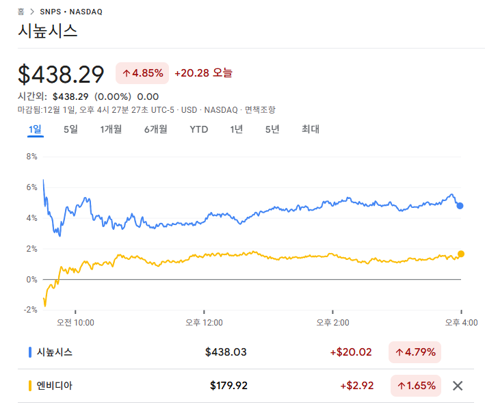Click the blue endpoint dot on chart
Screen dimensions: 485x409
click(460, 205)
